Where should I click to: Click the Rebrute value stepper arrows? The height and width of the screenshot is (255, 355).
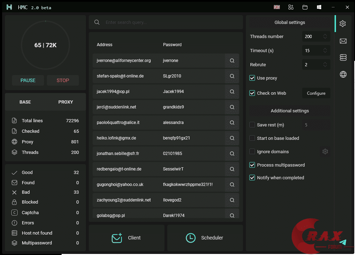(325, 64)
